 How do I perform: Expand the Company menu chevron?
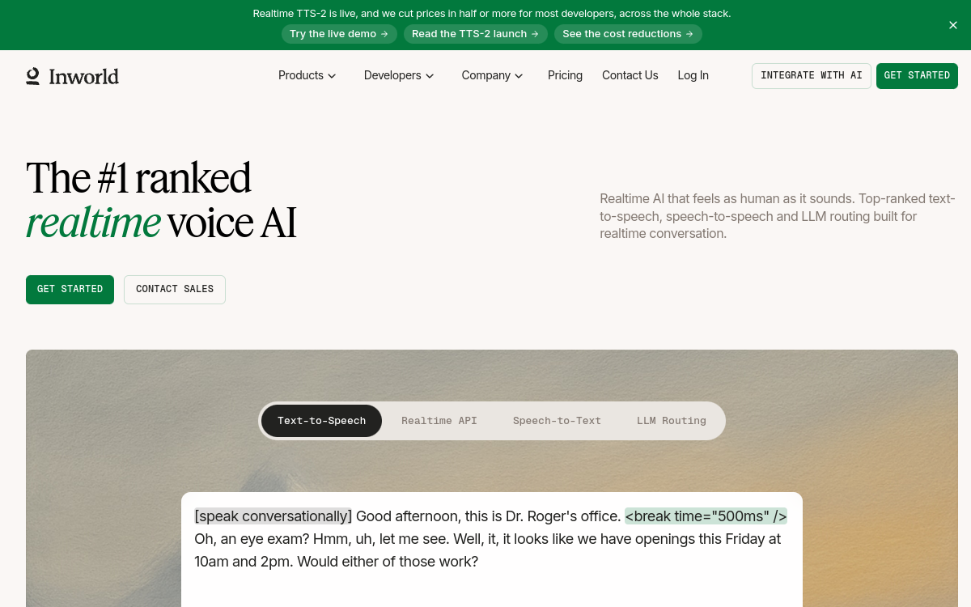pyautogui.click(x=519, y=76)
